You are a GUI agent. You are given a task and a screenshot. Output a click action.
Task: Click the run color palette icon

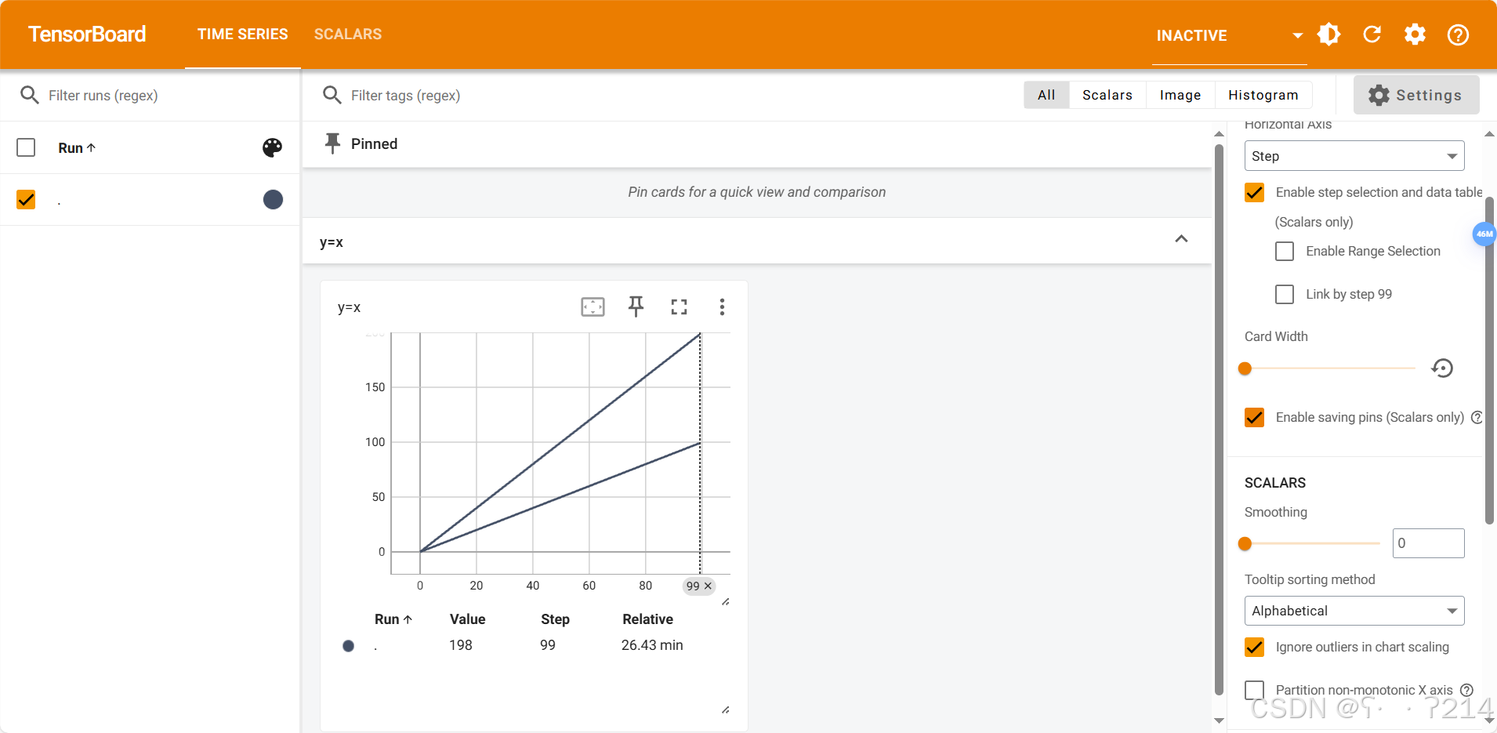[272, 147]
